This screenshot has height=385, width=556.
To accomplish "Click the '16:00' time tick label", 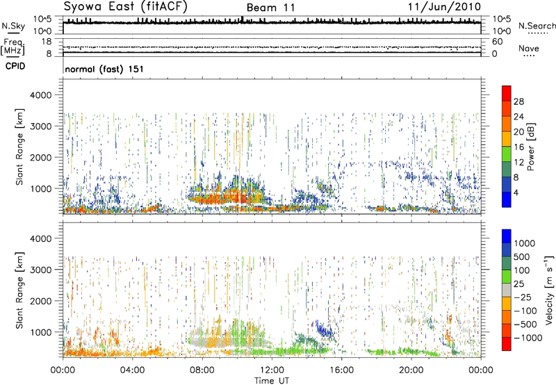I will (x=341, y=370).
